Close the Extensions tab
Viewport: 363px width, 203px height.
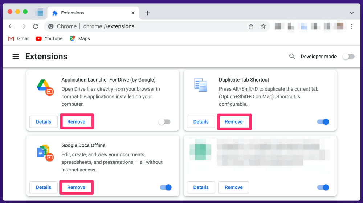(x=133, y=13)
